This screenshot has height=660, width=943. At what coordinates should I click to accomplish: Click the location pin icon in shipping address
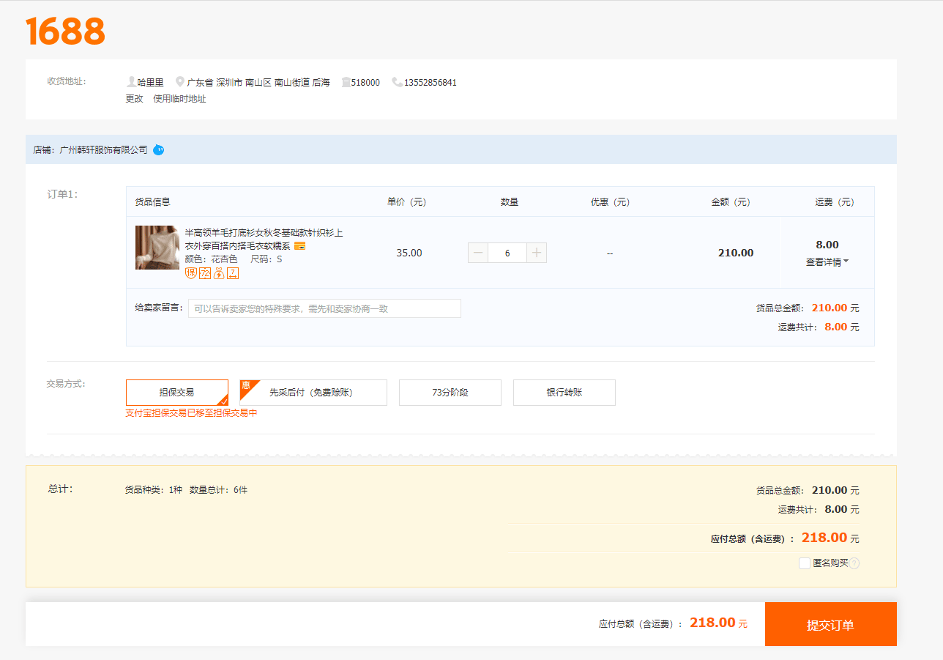(x=180, y=82)
